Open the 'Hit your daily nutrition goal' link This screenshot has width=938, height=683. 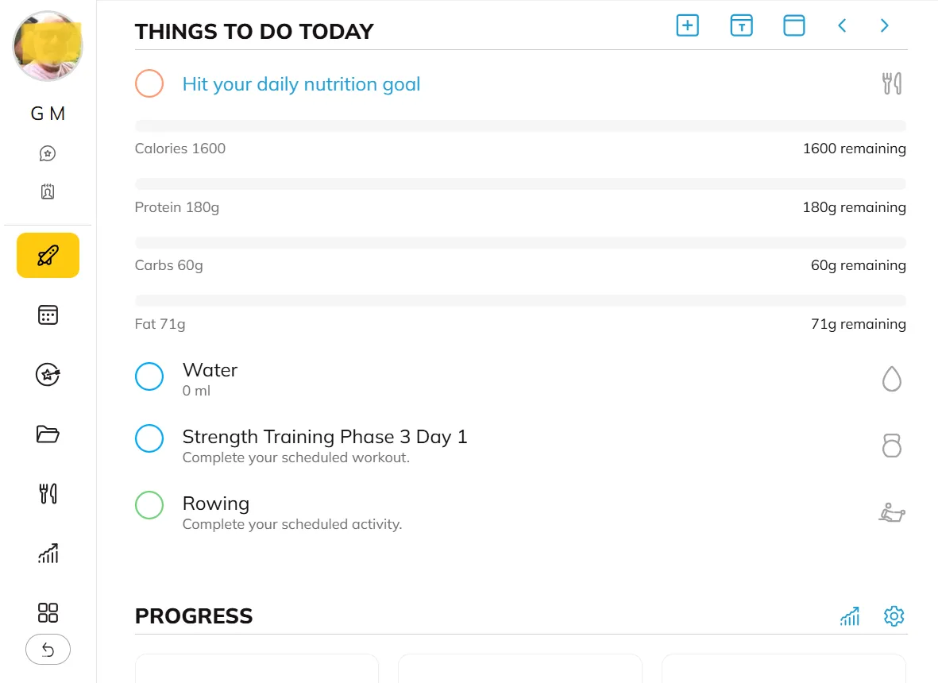coord(301,84)
